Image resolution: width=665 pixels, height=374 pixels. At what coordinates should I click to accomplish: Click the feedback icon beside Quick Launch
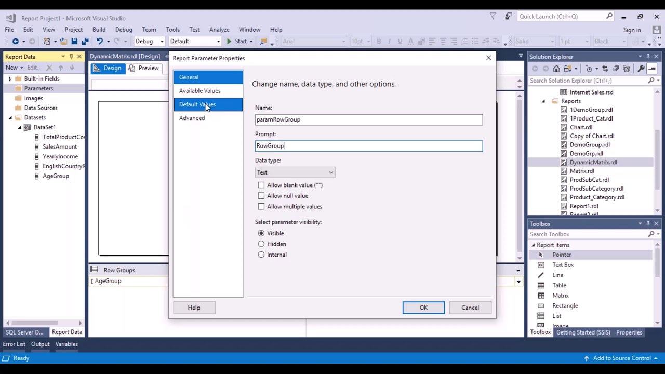point(509,17)
